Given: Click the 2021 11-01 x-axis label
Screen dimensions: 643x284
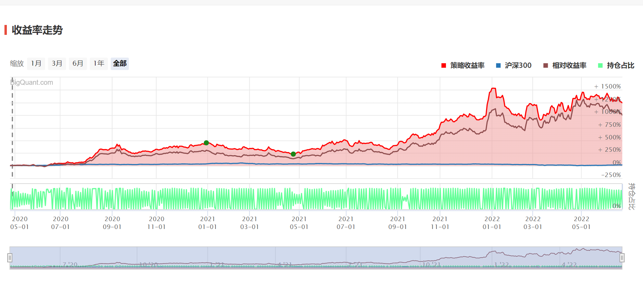Looking at the screenshot, I should tap(440, 223).
